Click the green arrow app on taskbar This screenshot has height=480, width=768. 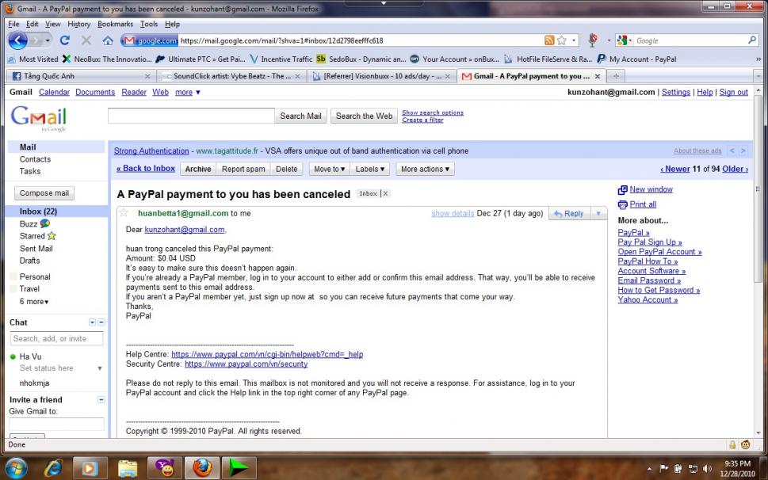[x=239, y=468]
